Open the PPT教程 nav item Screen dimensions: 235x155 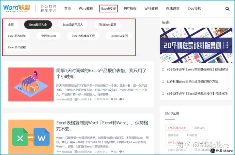pos(130,9)
